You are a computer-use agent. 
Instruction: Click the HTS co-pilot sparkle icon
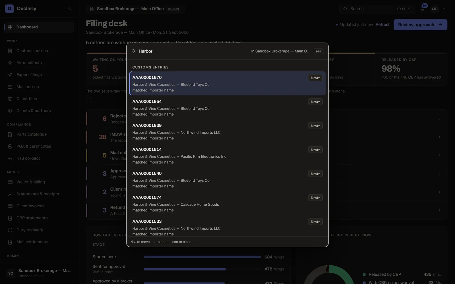10,158
